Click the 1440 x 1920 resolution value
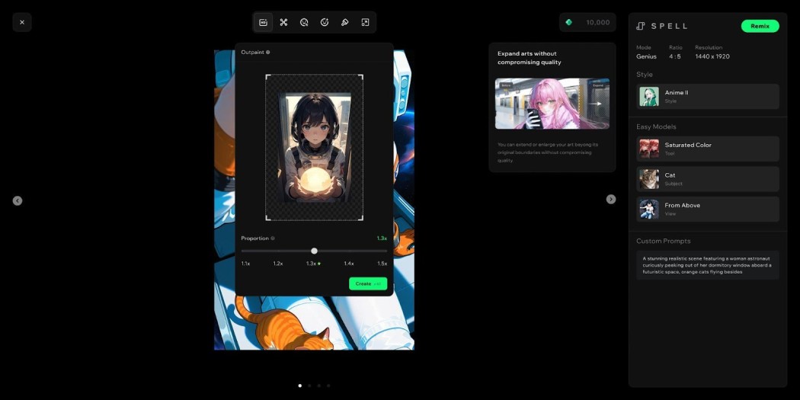The height and width of the screenshot is (400, 800). 712,56
